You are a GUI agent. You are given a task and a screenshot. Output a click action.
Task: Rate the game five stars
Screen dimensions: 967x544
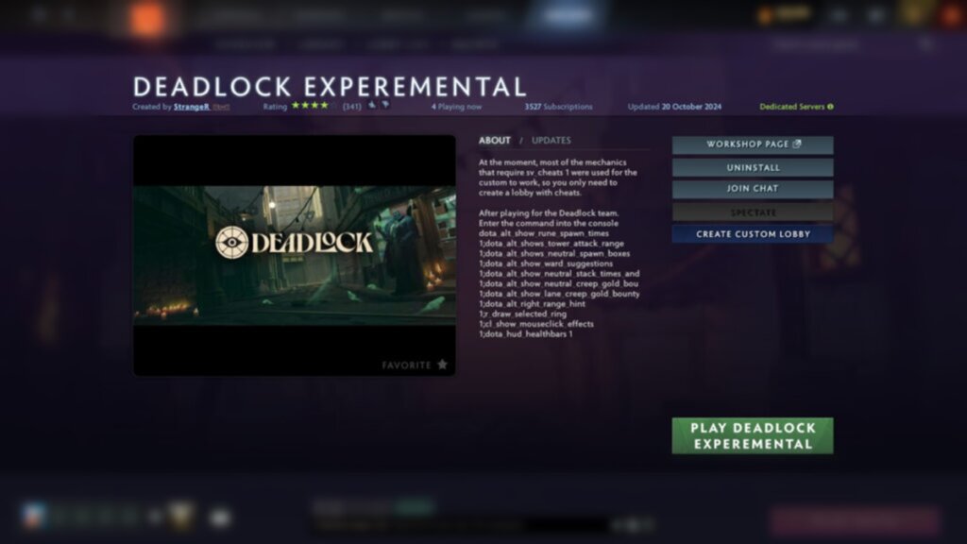coord(335,106)
